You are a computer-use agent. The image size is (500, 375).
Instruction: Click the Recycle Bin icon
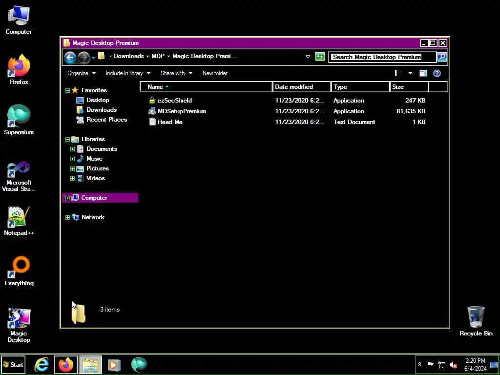[476, 321]
